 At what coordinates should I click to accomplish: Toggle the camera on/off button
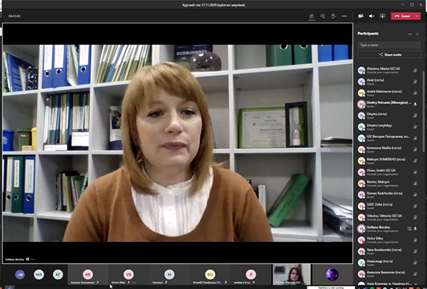click(x=361, y=16)
